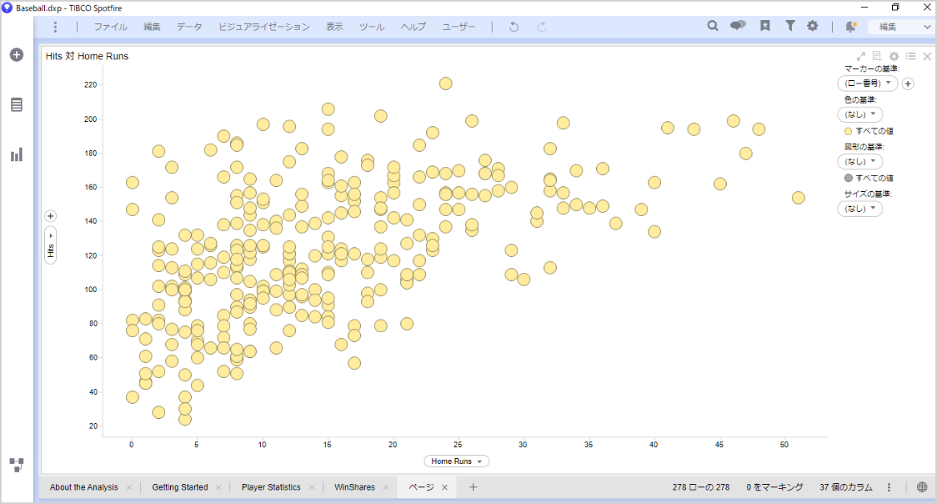Expand the Home Runs X-axis selector
Viewport: 937px width, 504px height.
pyautogui.click(x=456, y=461)
